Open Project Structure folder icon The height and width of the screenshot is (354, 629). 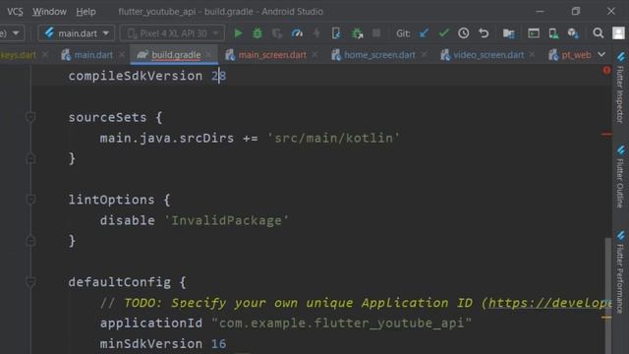509,33
